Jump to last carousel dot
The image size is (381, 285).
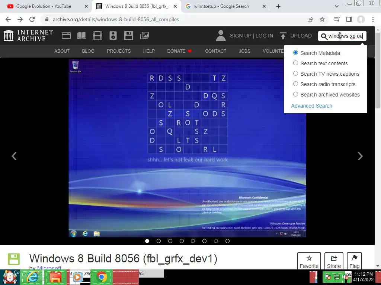coord(227,241)
